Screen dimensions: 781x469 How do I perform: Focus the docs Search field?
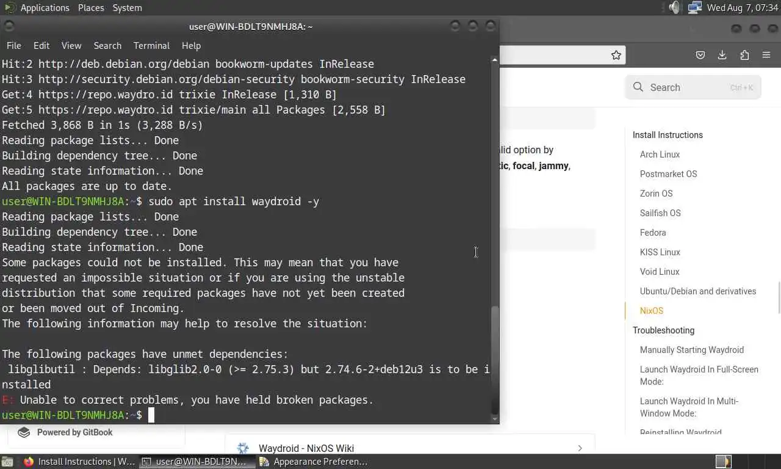(x=693, y=87)
